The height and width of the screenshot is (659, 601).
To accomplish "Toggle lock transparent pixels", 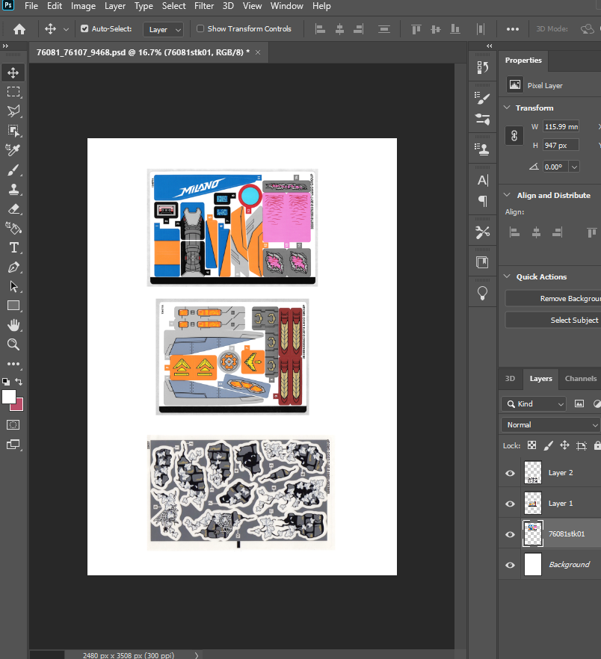I will point(532,445).
